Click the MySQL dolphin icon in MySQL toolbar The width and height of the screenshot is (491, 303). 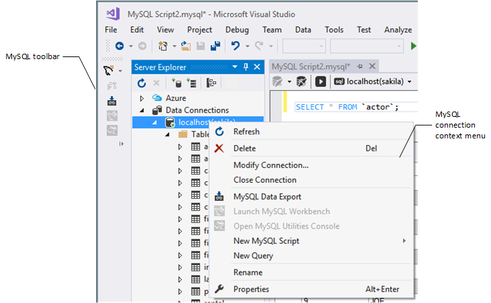pos(109,71)
